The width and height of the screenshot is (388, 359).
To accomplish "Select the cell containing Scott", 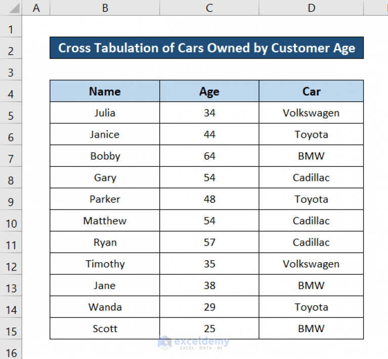I will pos(105,329).
